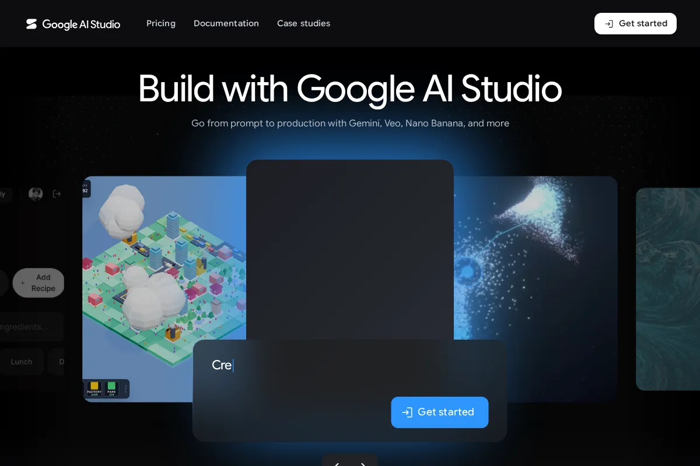
Task: Go to Case studies
Action: [303, 23]
